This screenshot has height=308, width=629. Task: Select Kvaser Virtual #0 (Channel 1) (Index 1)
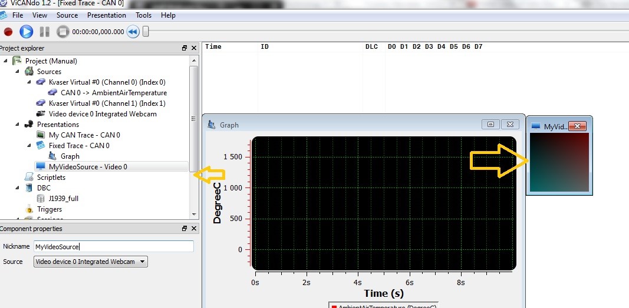(x=107, y=103)
